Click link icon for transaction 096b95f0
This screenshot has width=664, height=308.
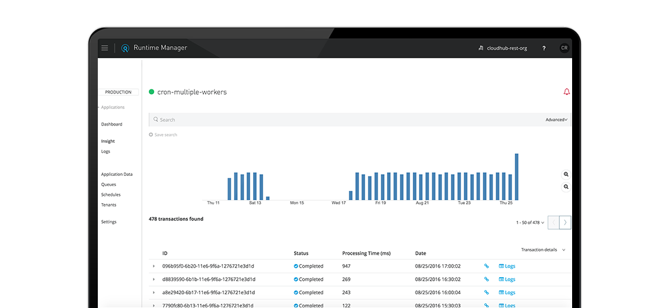tap(486, 267)
